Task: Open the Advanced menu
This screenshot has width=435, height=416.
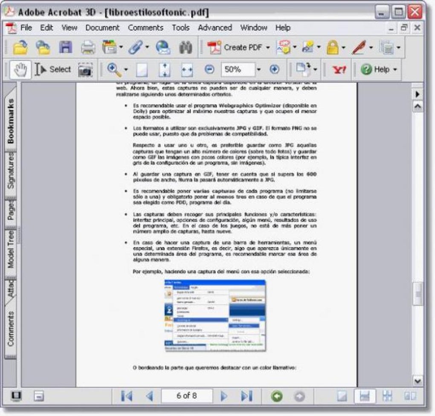Action: [215, 28]
